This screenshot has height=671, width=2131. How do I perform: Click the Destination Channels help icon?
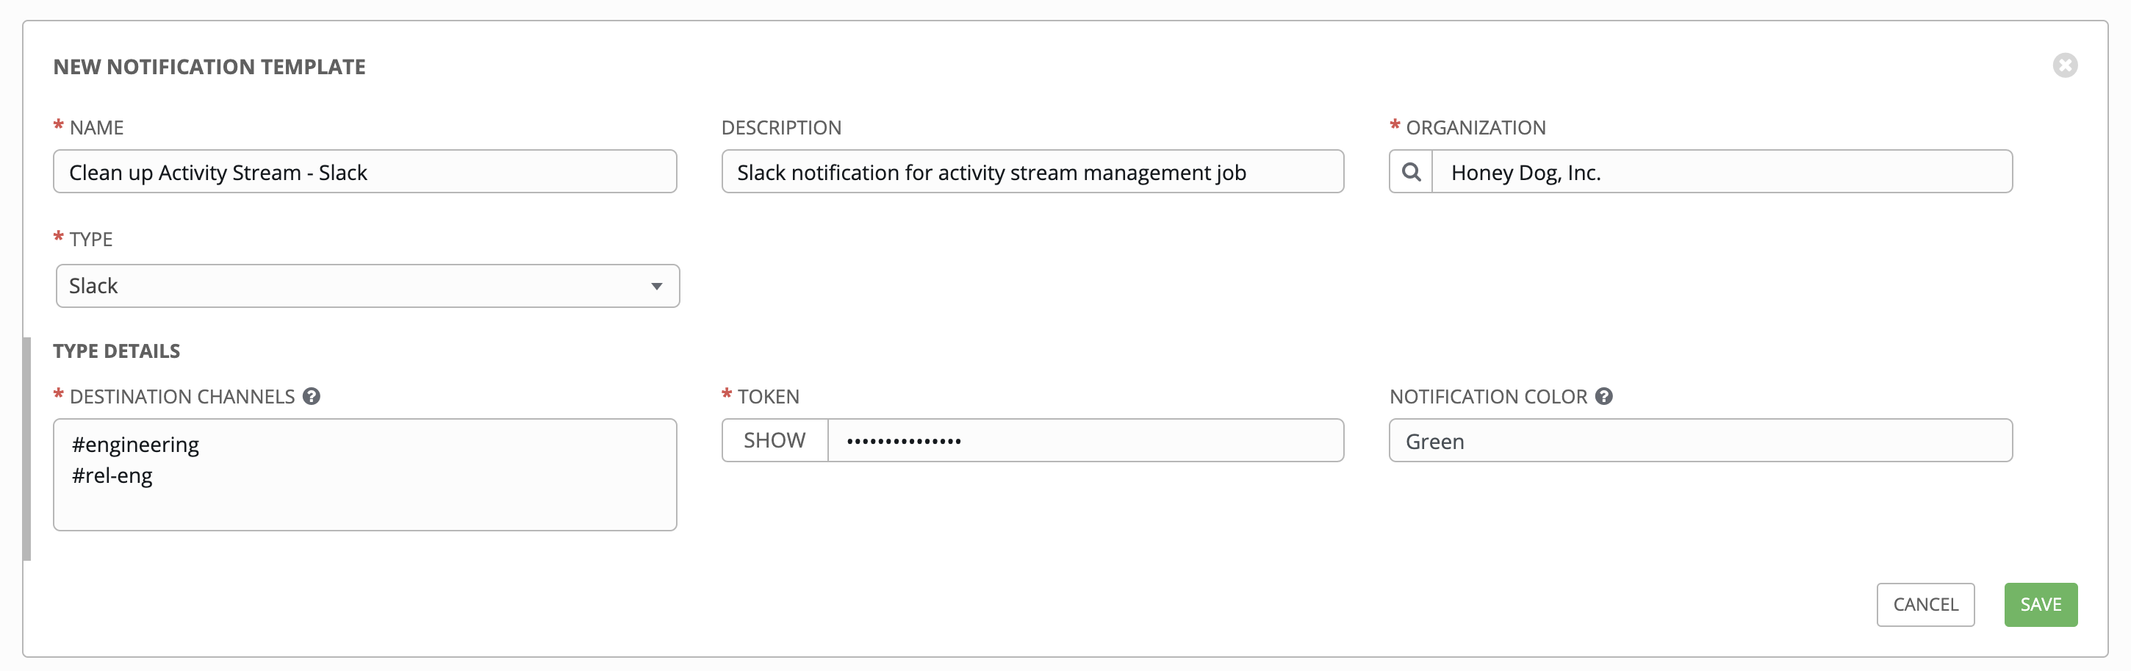311,396
